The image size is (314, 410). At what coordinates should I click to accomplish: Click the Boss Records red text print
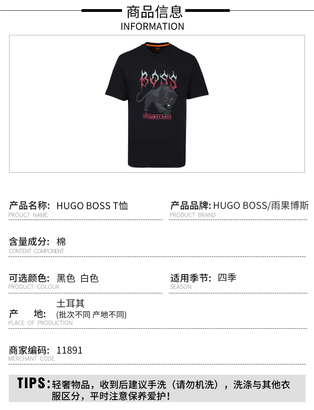point(157,115)
